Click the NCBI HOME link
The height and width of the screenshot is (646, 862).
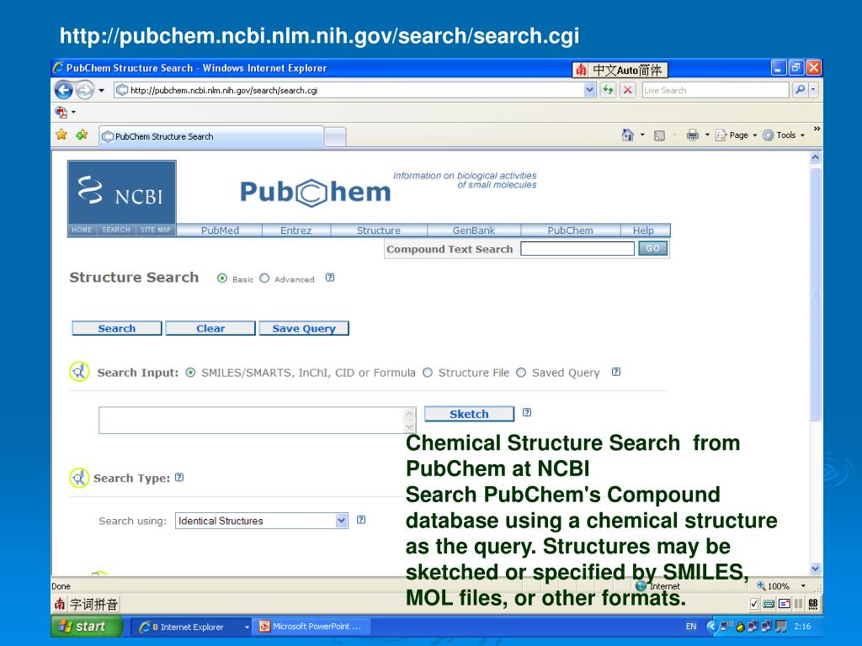click(82, 230)
